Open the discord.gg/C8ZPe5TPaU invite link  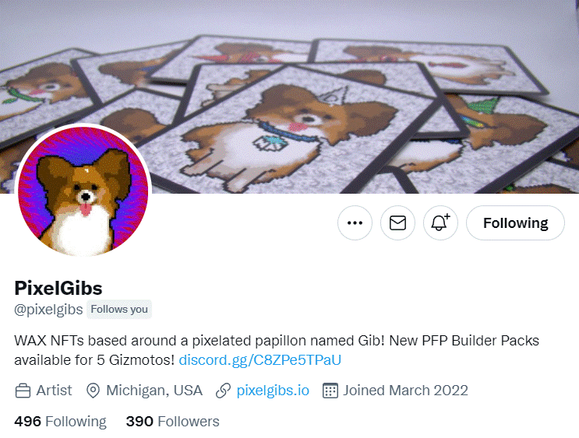(x=260, y=360)
